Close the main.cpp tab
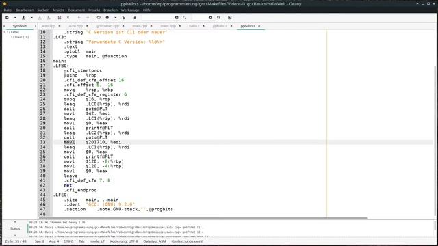The height and width of the screenshot is (246, 438). (151, 26)
